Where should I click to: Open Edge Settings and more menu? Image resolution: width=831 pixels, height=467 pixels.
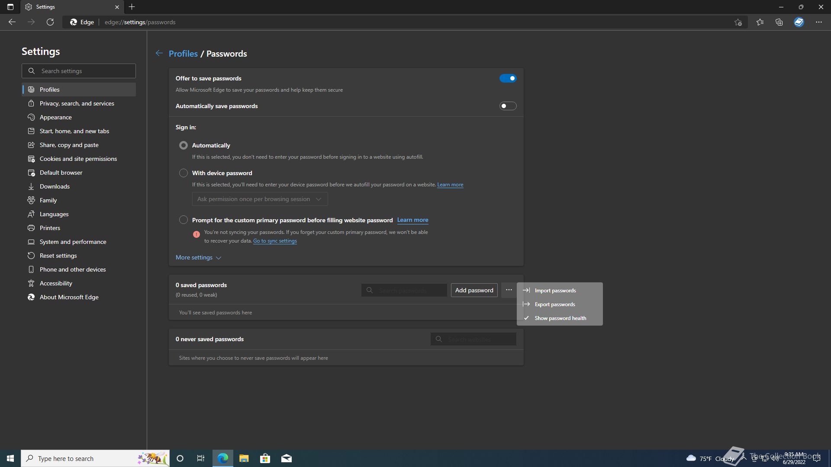point(819,22)
